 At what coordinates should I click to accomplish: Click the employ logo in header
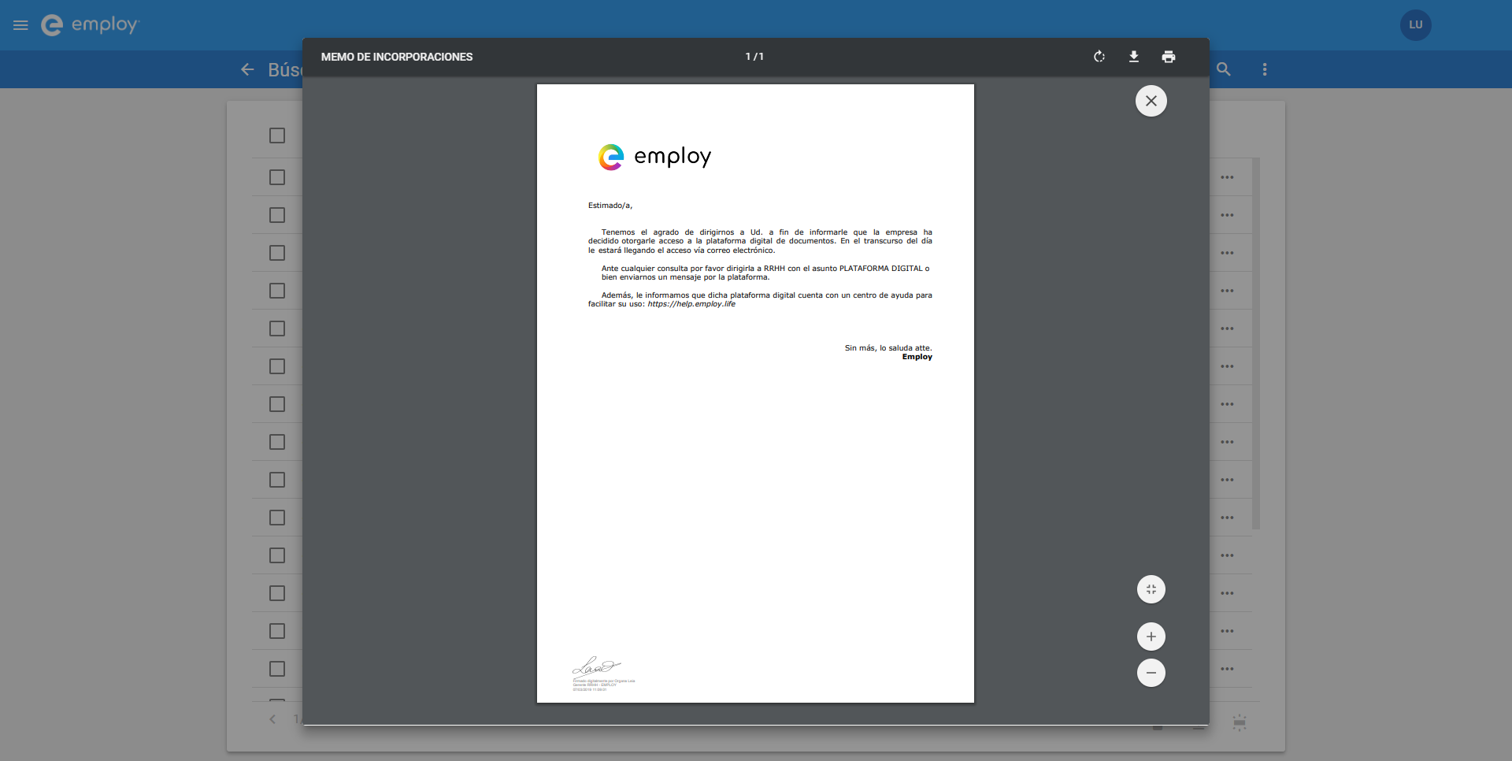(x=90, y=25)
